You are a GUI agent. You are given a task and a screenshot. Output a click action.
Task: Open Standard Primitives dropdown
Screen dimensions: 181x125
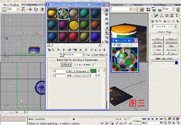click(176, 27)
